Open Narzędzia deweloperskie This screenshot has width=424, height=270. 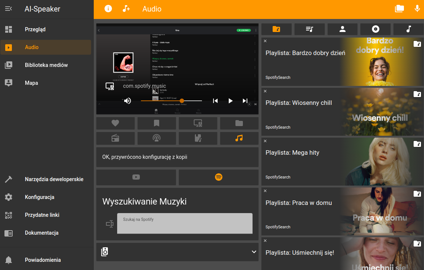point(46,179)
